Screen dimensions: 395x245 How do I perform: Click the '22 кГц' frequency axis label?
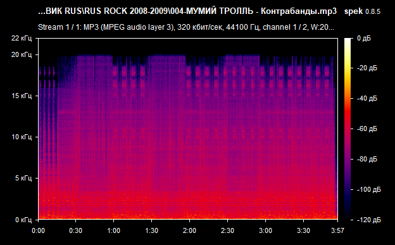22,39
